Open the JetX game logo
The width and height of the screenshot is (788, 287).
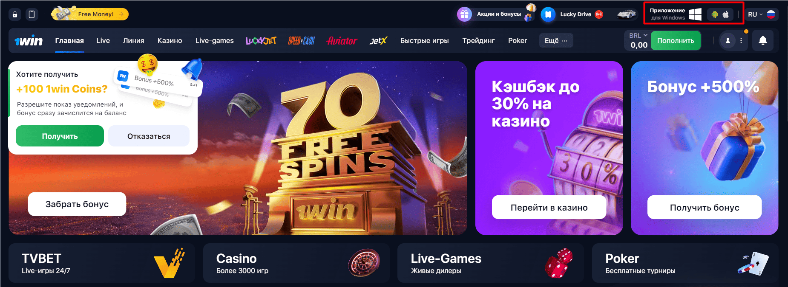click(378, 41)
